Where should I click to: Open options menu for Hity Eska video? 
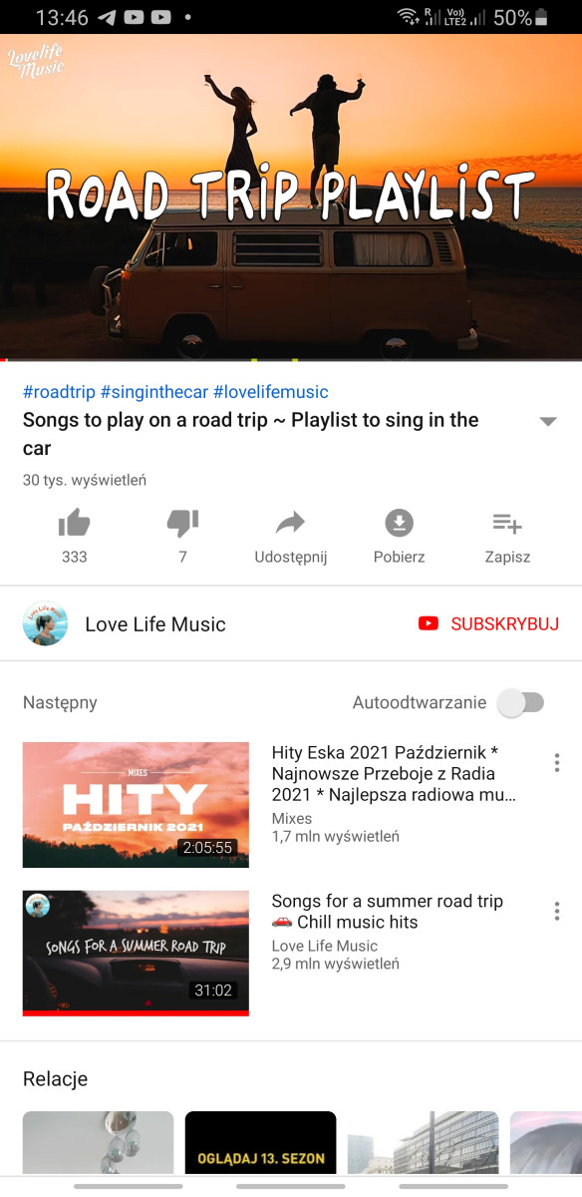point(556,763)
